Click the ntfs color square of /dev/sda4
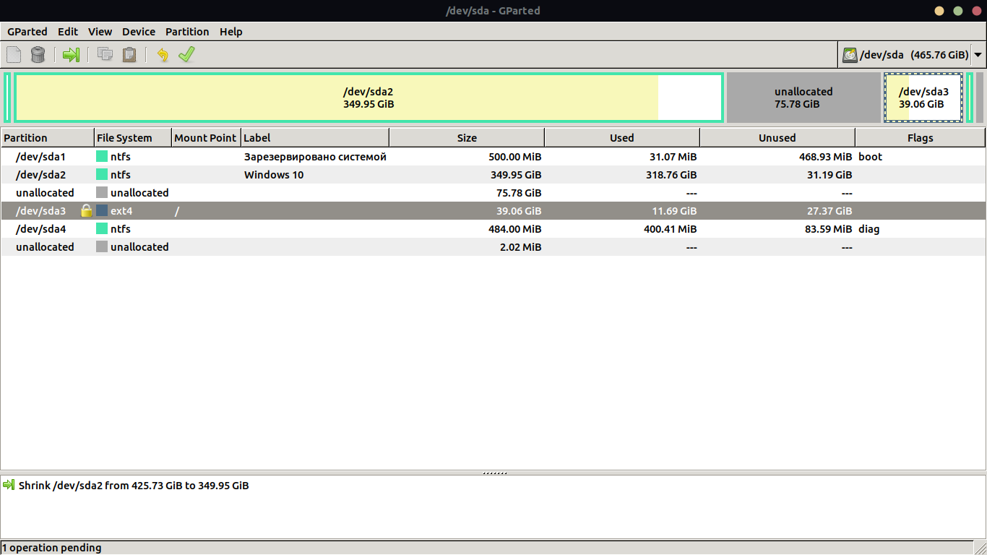Image resolution: width=987 pixels, height=555 pixels. [x=102, y=229]
